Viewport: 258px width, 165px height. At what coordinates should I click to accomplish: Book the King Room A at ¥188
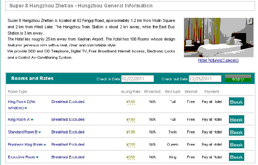click(236, 119)
